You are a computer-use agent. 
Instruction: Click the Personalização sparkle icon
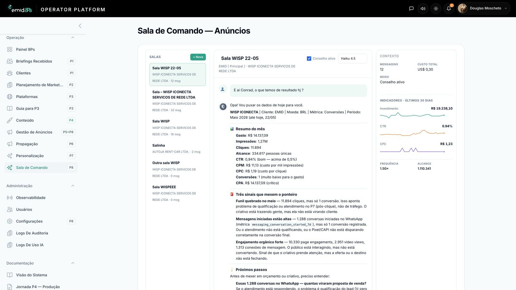coord(10,156)
